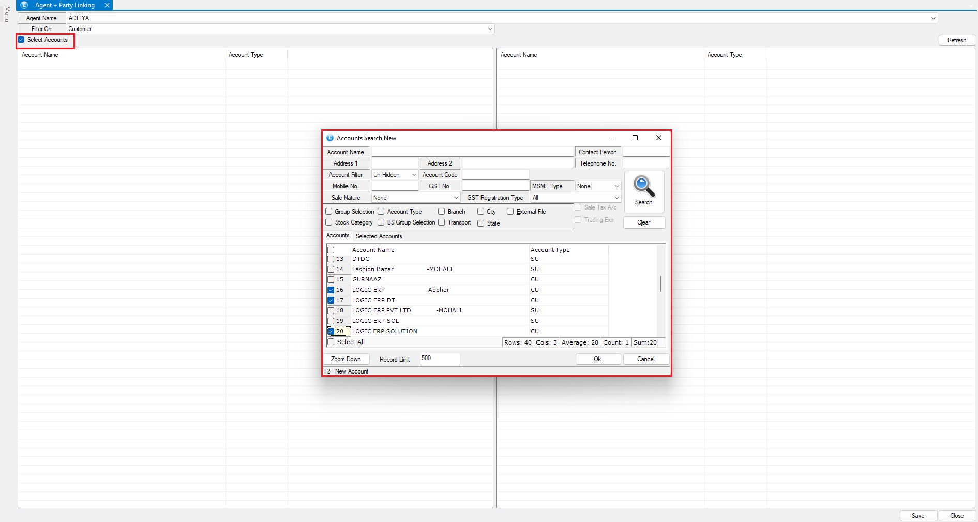Image resolution: width=978 pixels, height=522 pixels.
Task: Open the vertical Menu side panel
Action: 7,14
